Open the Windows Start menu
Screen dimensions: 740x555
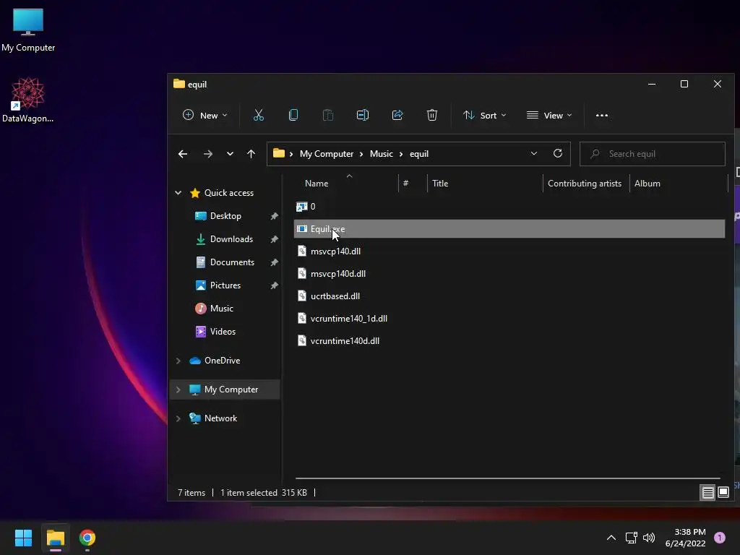[23, 538]
